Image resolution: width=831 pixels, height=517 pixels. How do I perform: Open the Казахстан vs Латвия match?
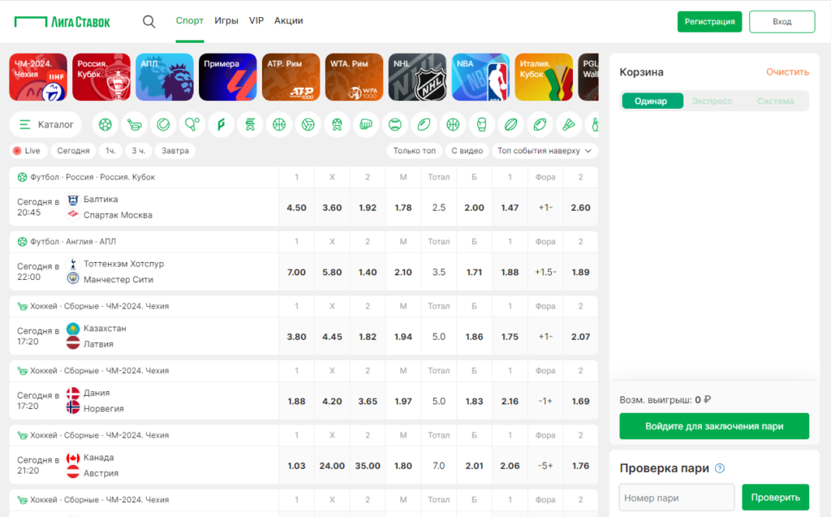[x=144, y=336]
